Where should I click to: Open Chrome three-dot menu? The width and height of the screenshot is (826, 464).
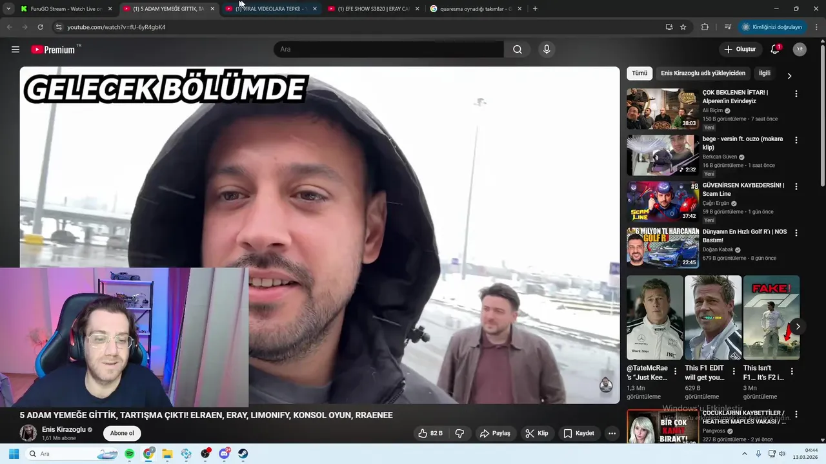click(x=817, y=27)
